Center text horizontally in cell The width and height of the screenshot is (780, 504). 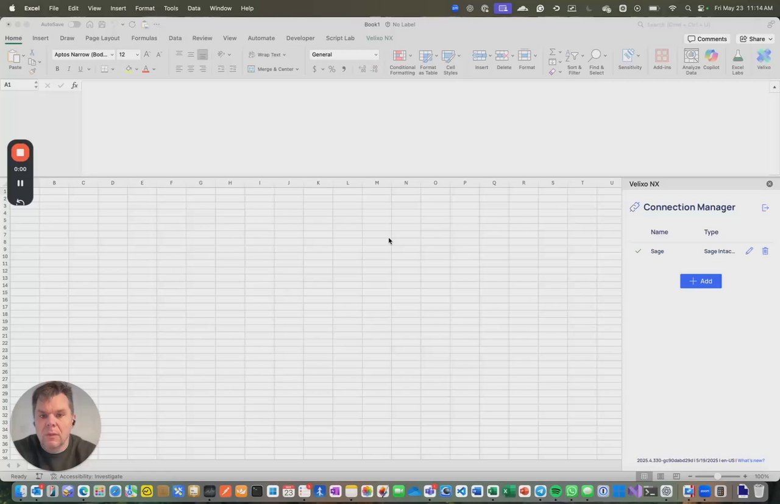click(191, 69)
